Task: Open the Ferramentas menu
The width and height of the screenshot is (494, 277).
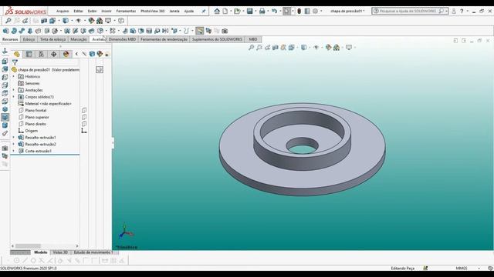Action: click(126, 11)
